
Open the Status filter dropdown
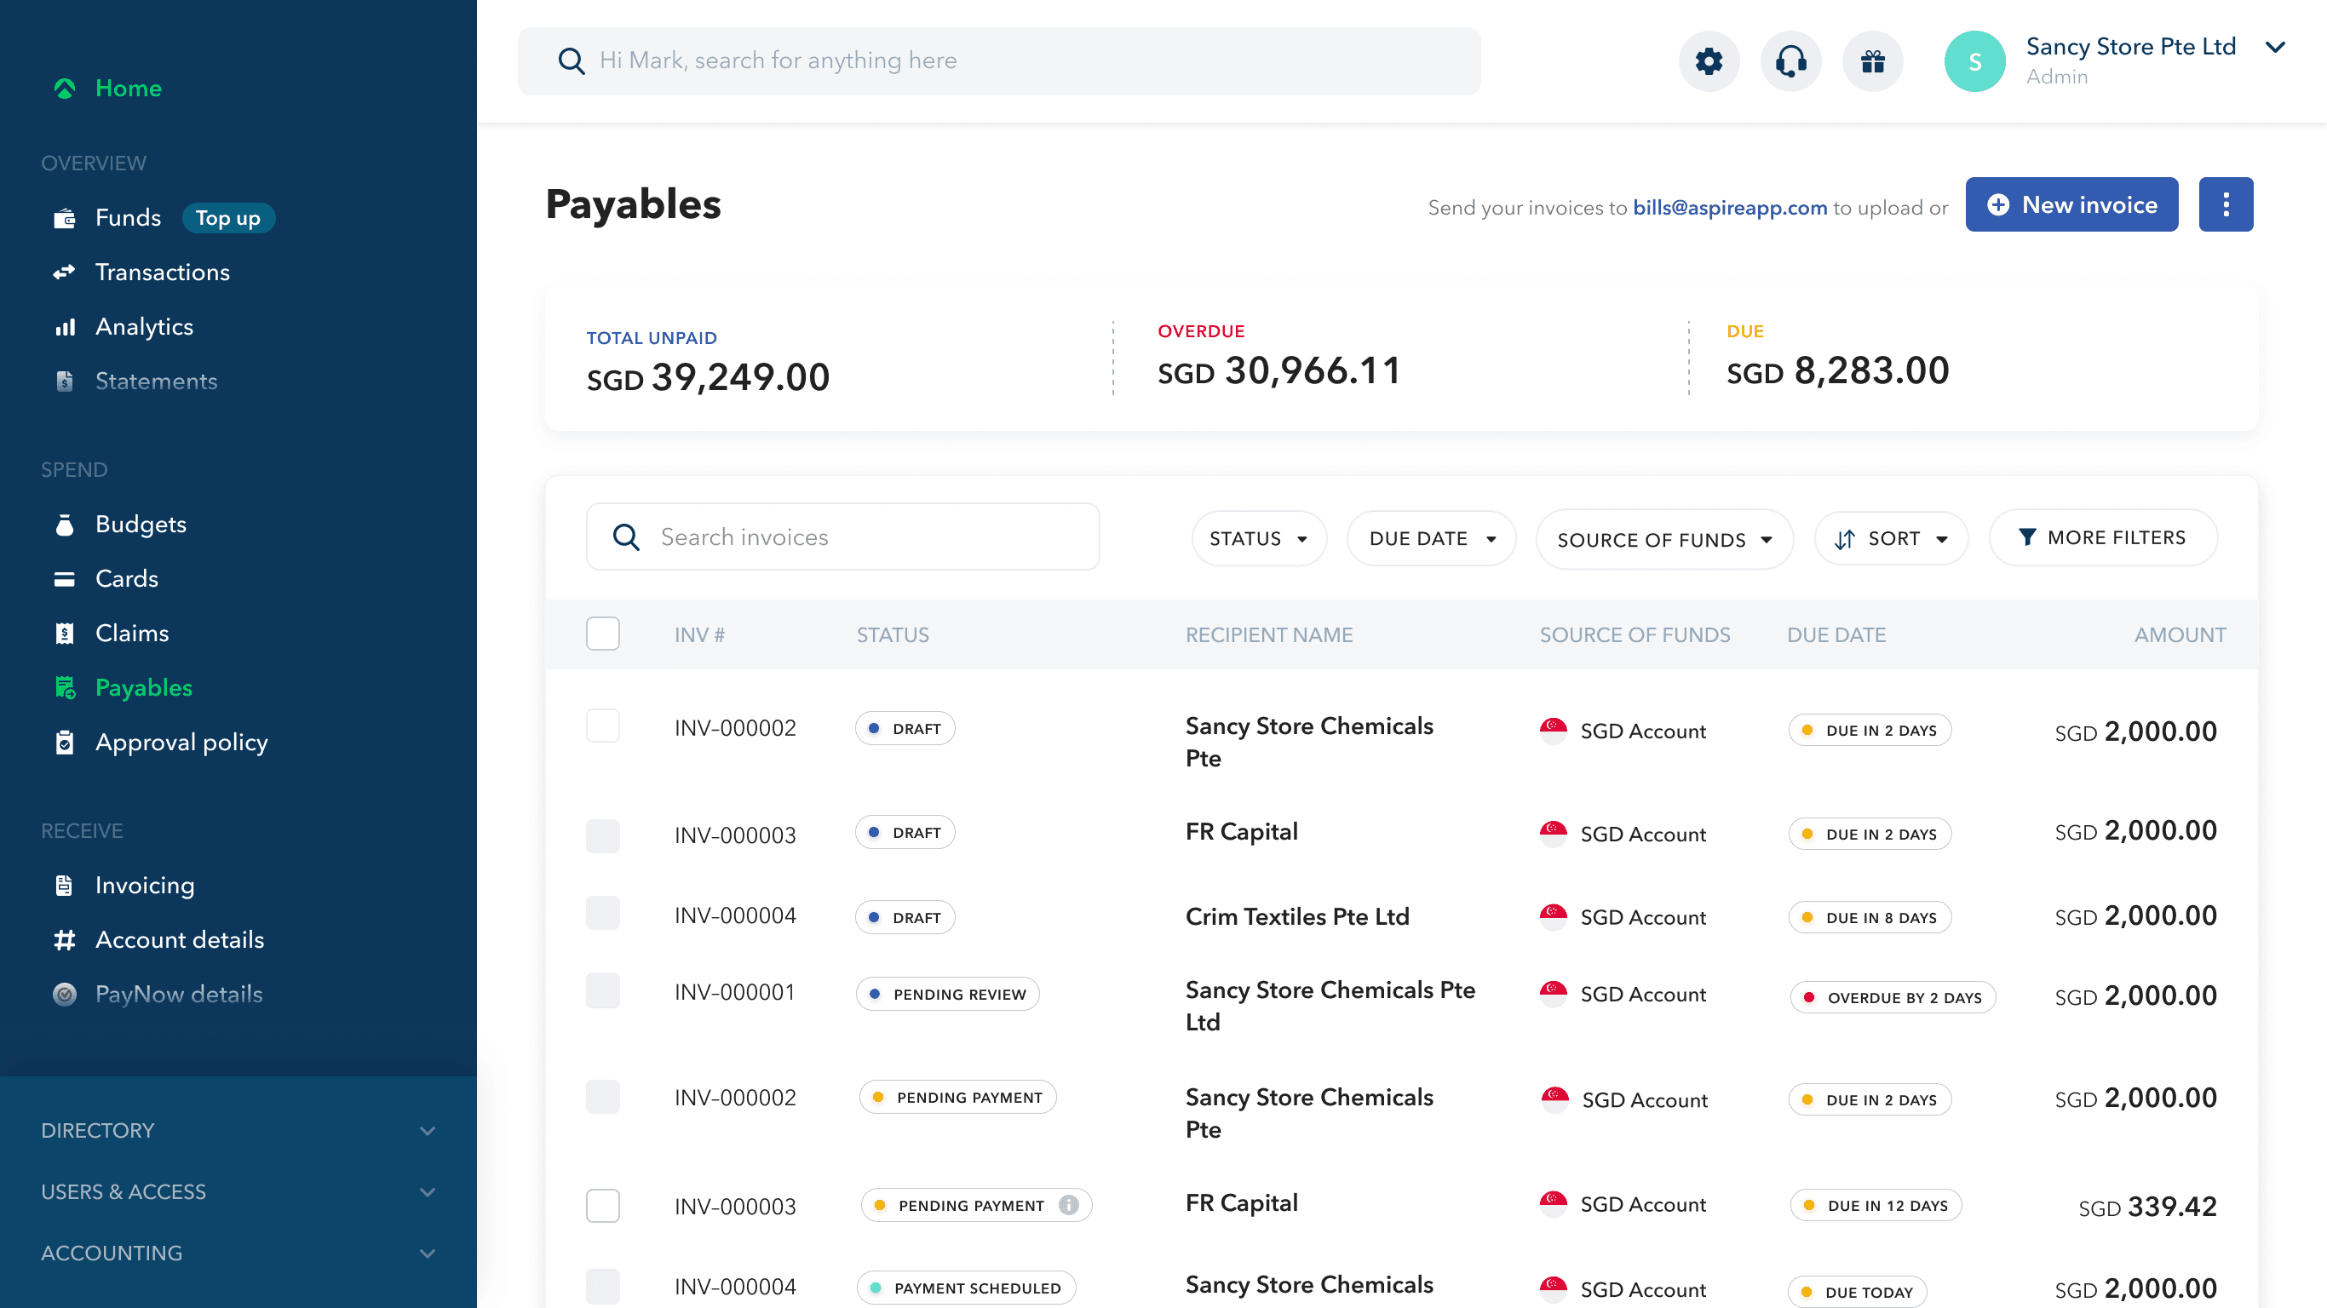[x=1257, y=538]
